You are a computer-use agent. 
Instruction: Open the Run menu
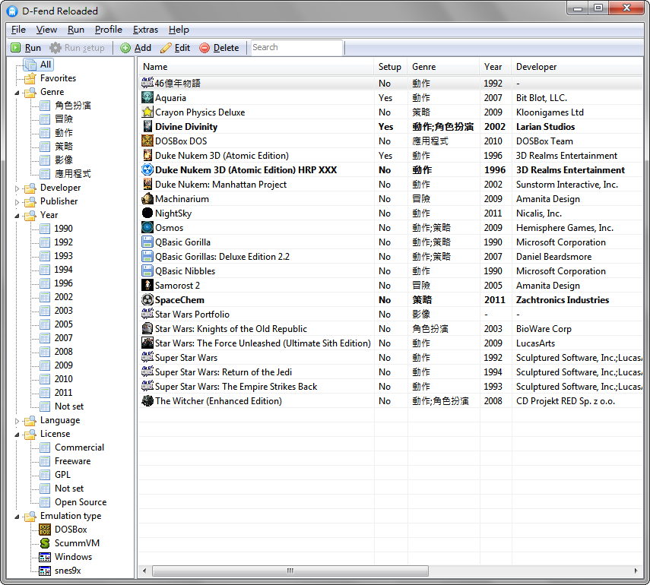pos(76,30)
